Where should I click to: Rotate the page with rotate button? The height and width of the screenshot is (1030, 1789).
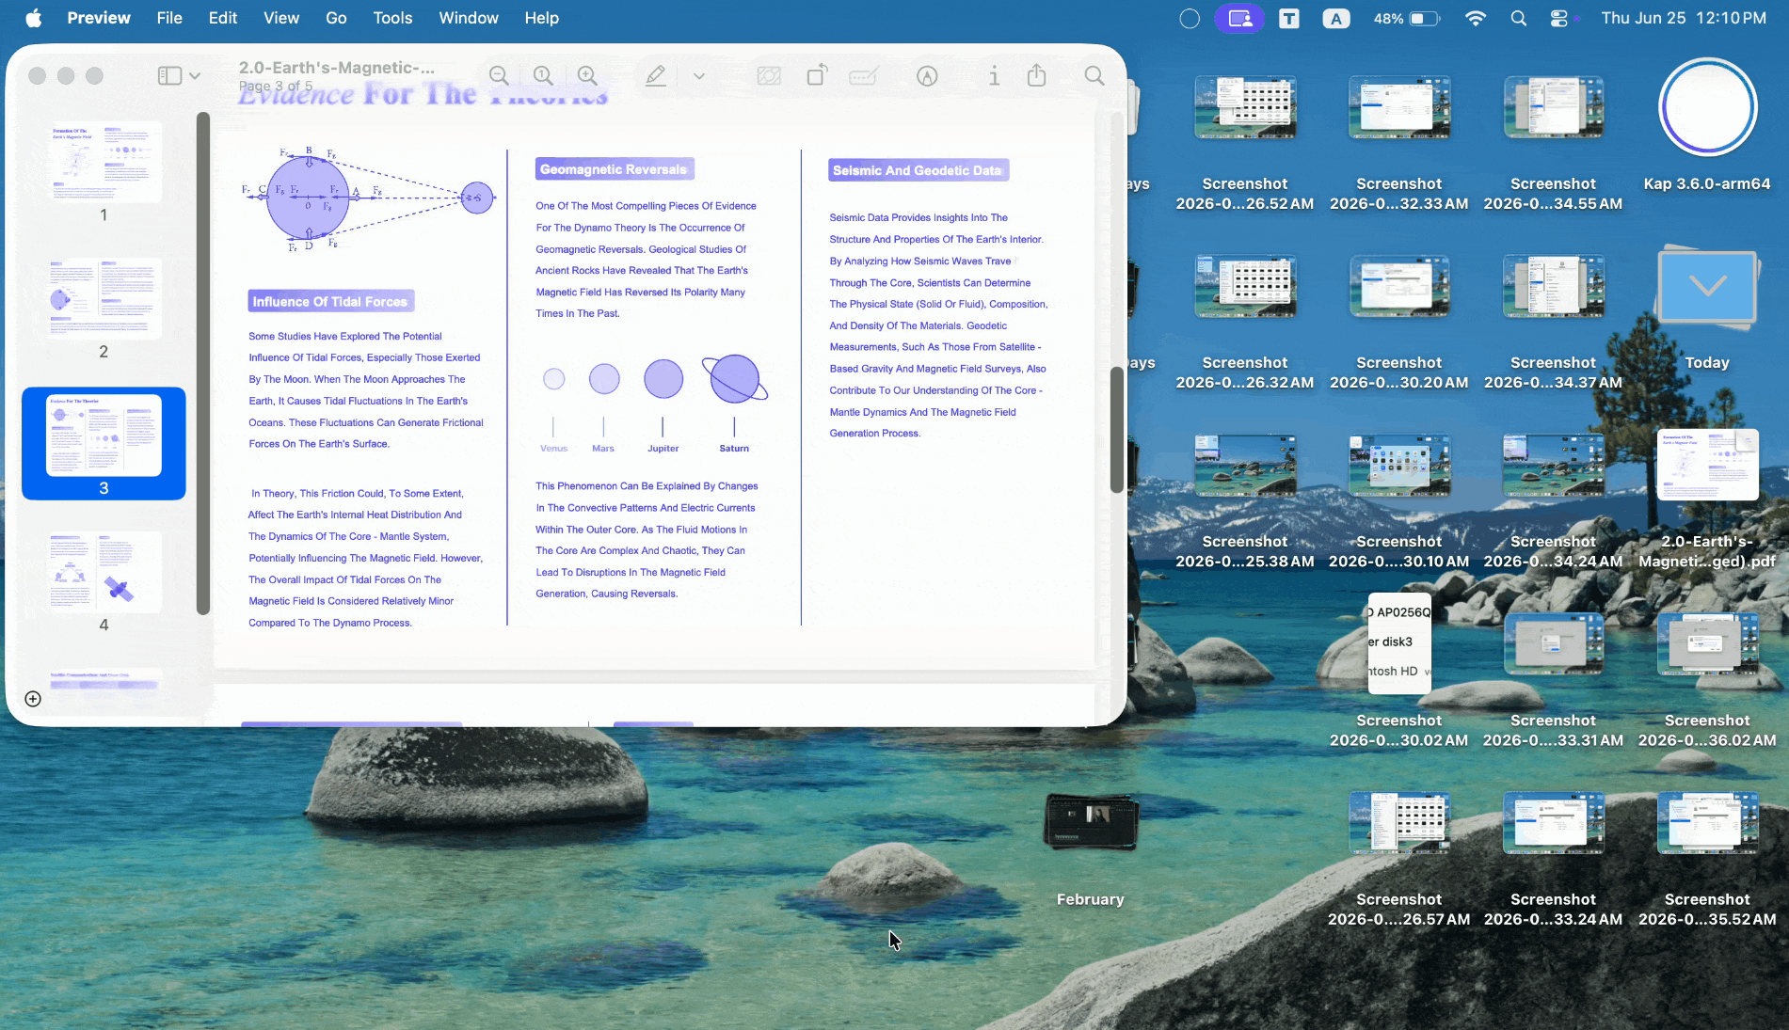[x=817, y=75]
